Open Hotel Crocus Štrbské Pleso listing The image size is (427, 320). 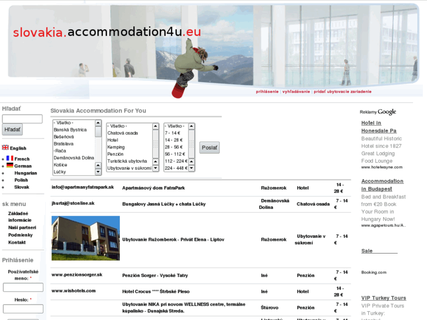click(x=156, y=291)
